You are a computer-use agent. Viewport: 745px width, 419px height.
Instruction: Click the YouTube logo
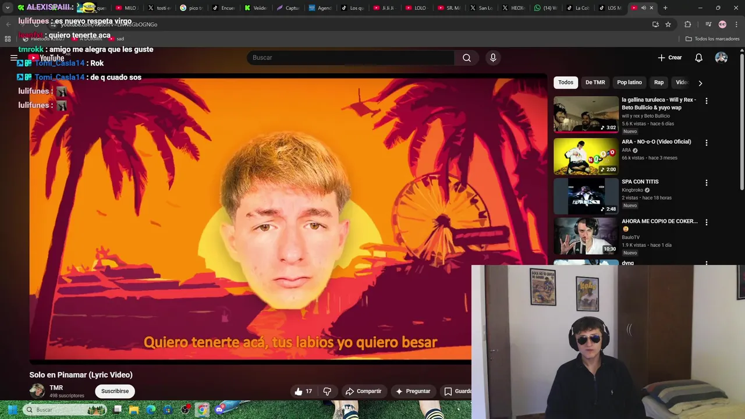48,58
